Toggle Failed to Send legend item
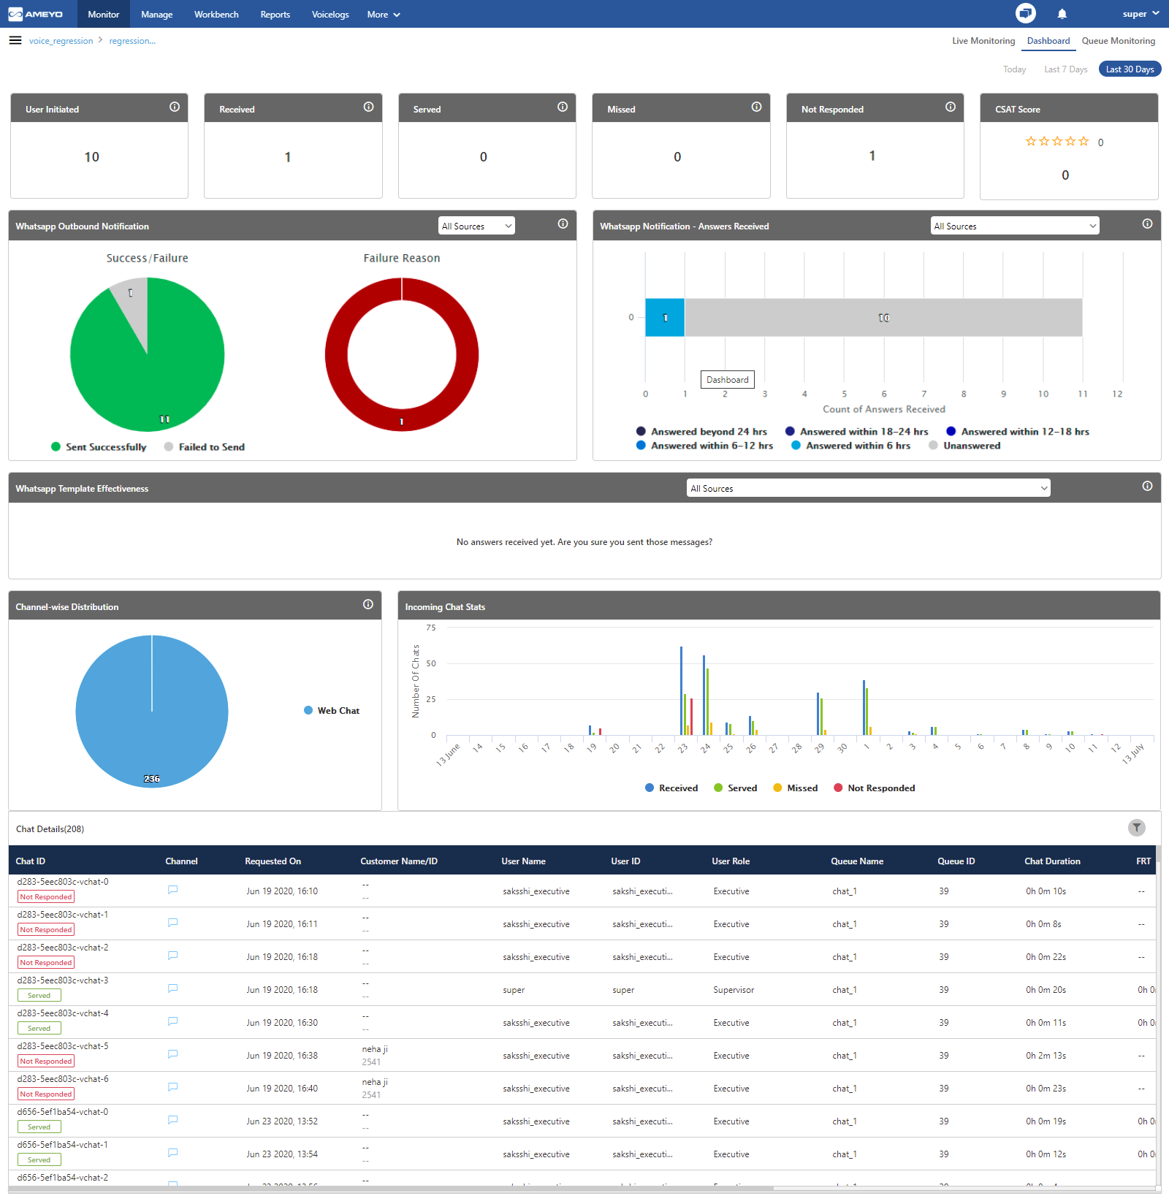 (205, 447)
